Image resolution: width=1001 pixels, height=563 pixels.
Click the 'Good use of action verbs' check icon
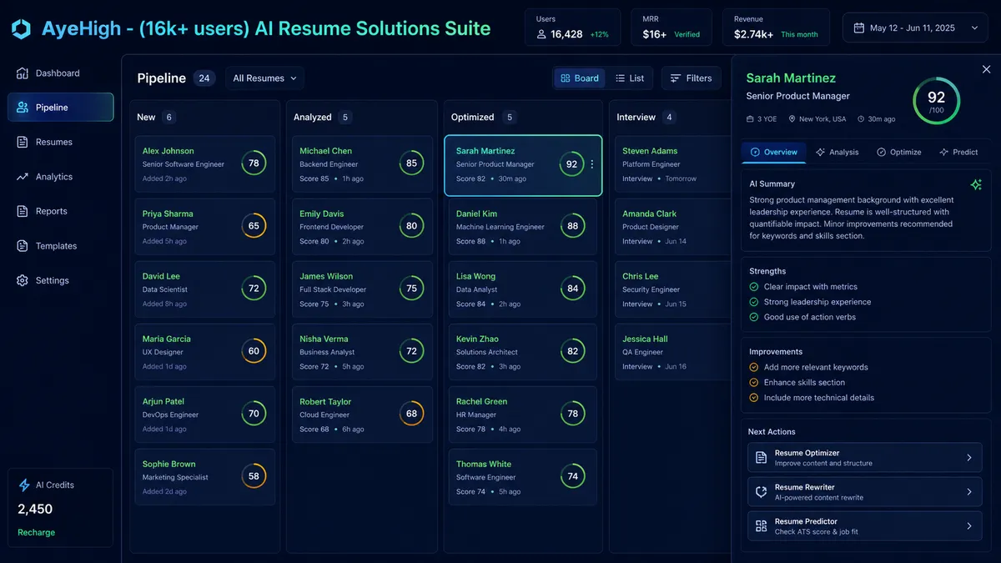pyautogui.click(x=754, y=317)
